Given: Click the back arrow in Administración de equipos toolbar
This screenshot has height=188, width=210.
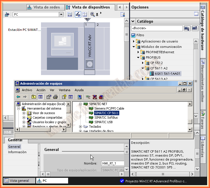Looking at the screenshot, I should tap(18, 97).
